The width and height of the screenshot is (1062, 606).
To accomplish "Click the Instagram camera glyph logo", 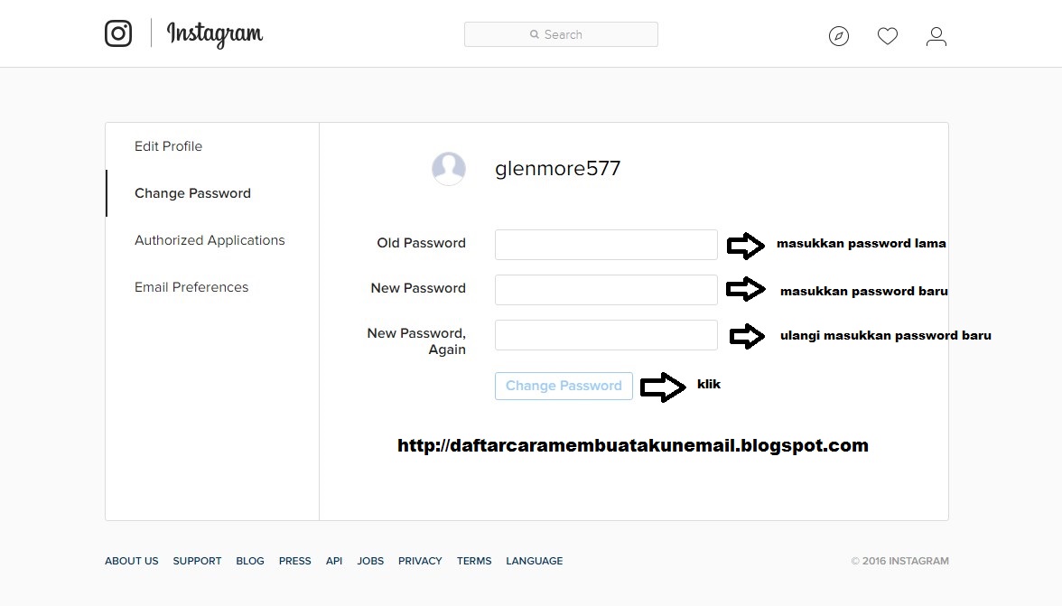I will [x=118, y=33].
